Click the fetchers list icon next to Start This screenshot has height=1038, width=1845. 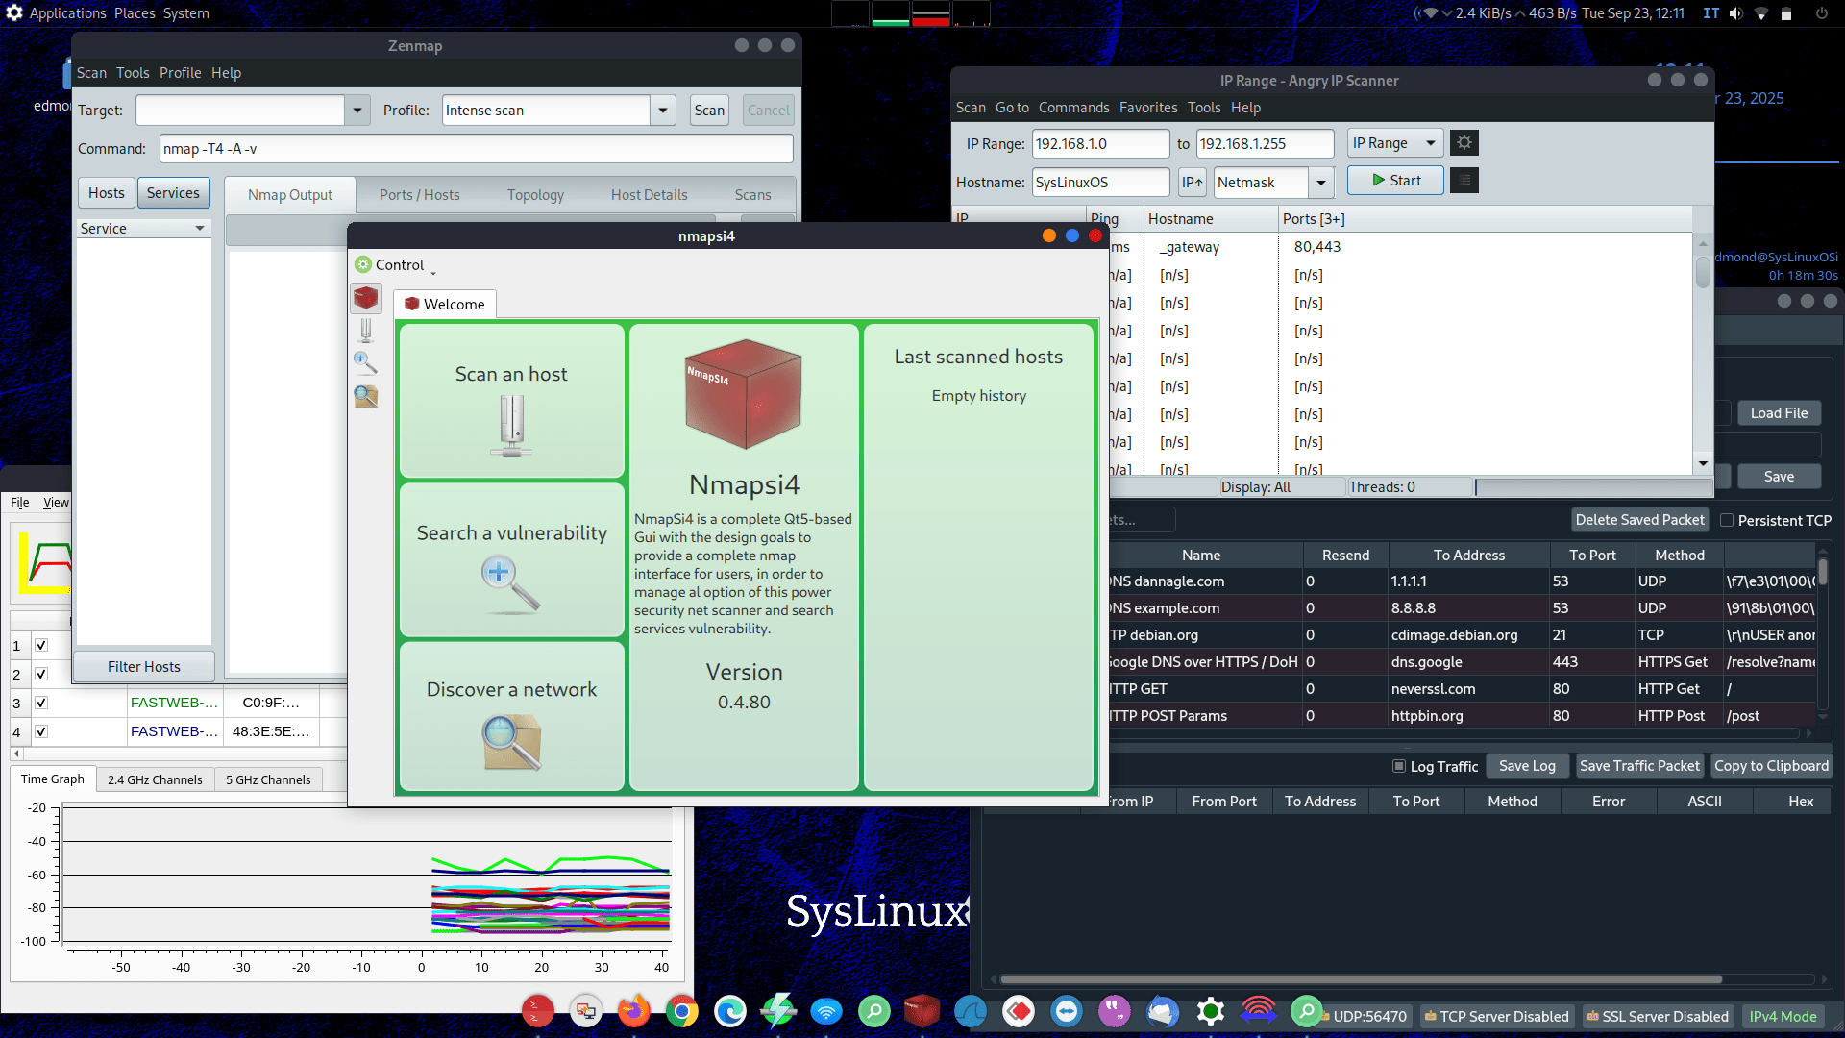1464,181
